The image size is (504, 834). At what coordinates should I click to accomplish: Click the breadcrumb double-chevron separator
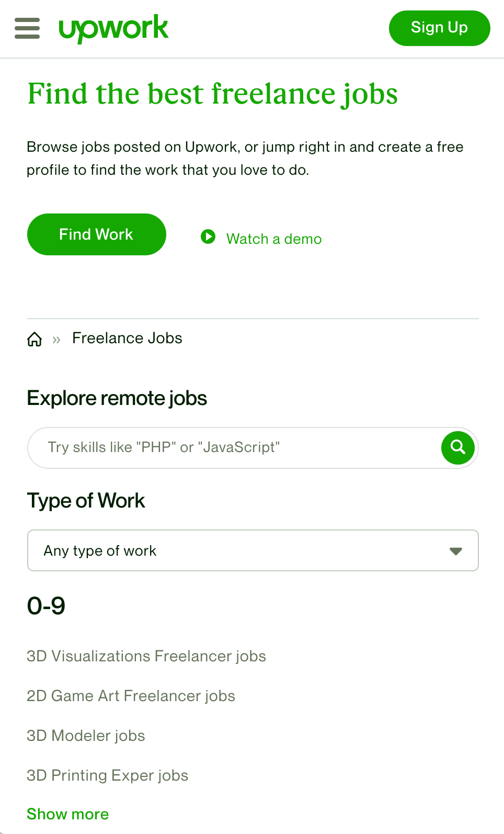pos(56,340)
